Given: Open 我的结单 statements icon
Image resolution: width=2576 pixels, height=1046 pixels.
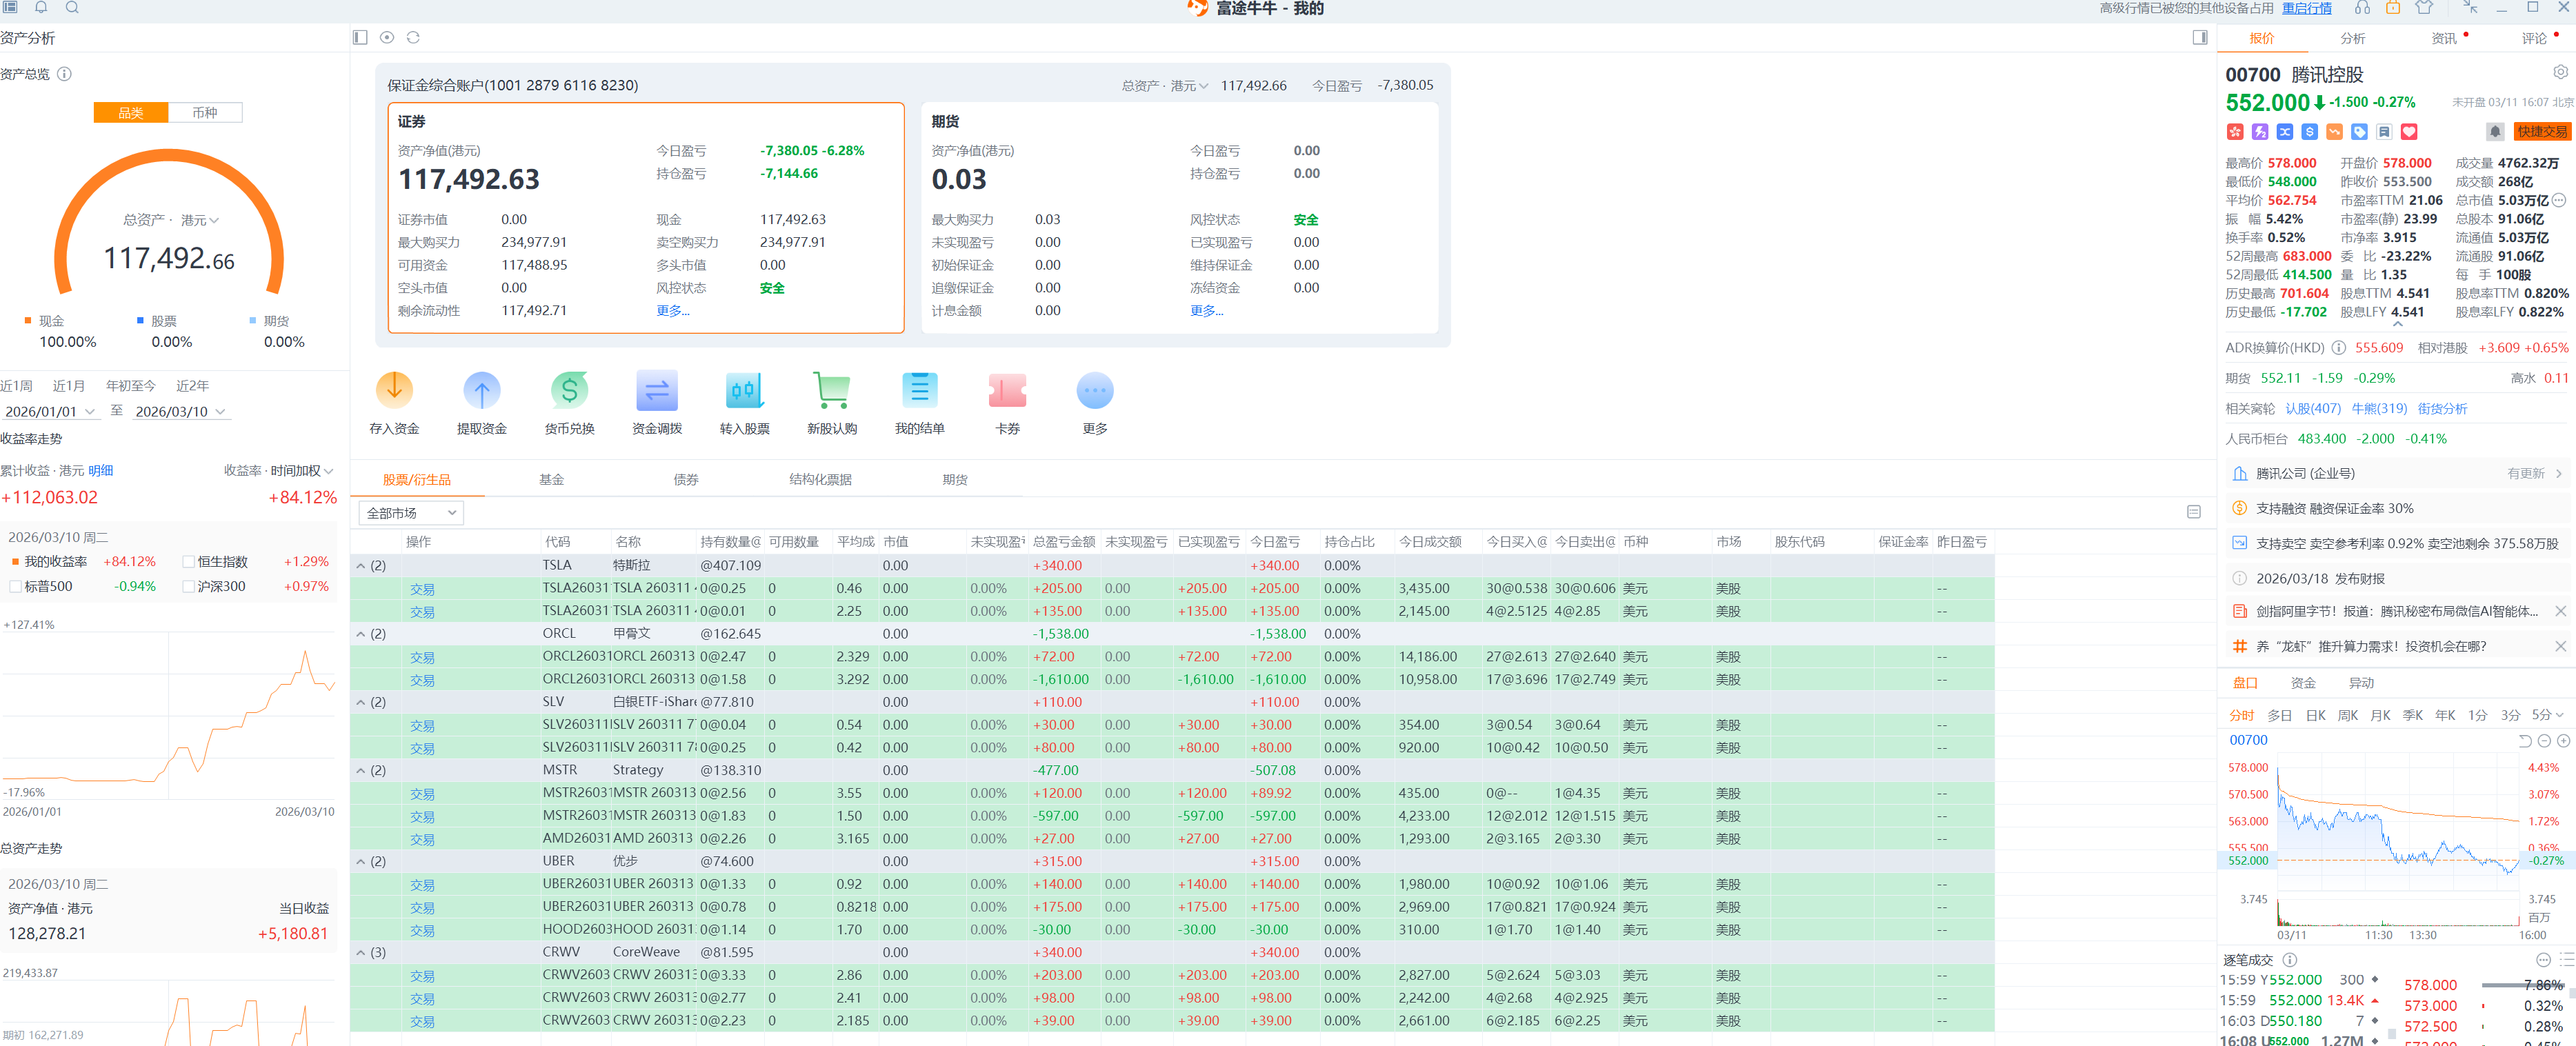Looking at the screenshot, I should point(919,390).
